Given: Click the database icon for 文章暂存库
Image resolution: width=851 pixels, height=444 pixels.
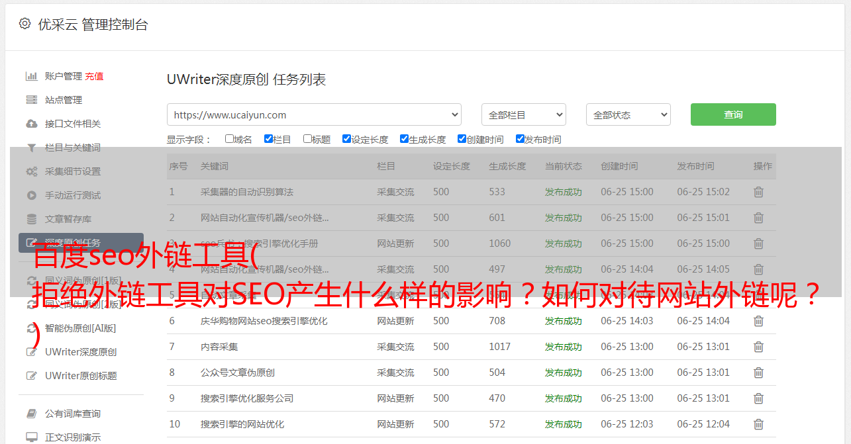Looking at the screenshot, I should click(31, 219).
